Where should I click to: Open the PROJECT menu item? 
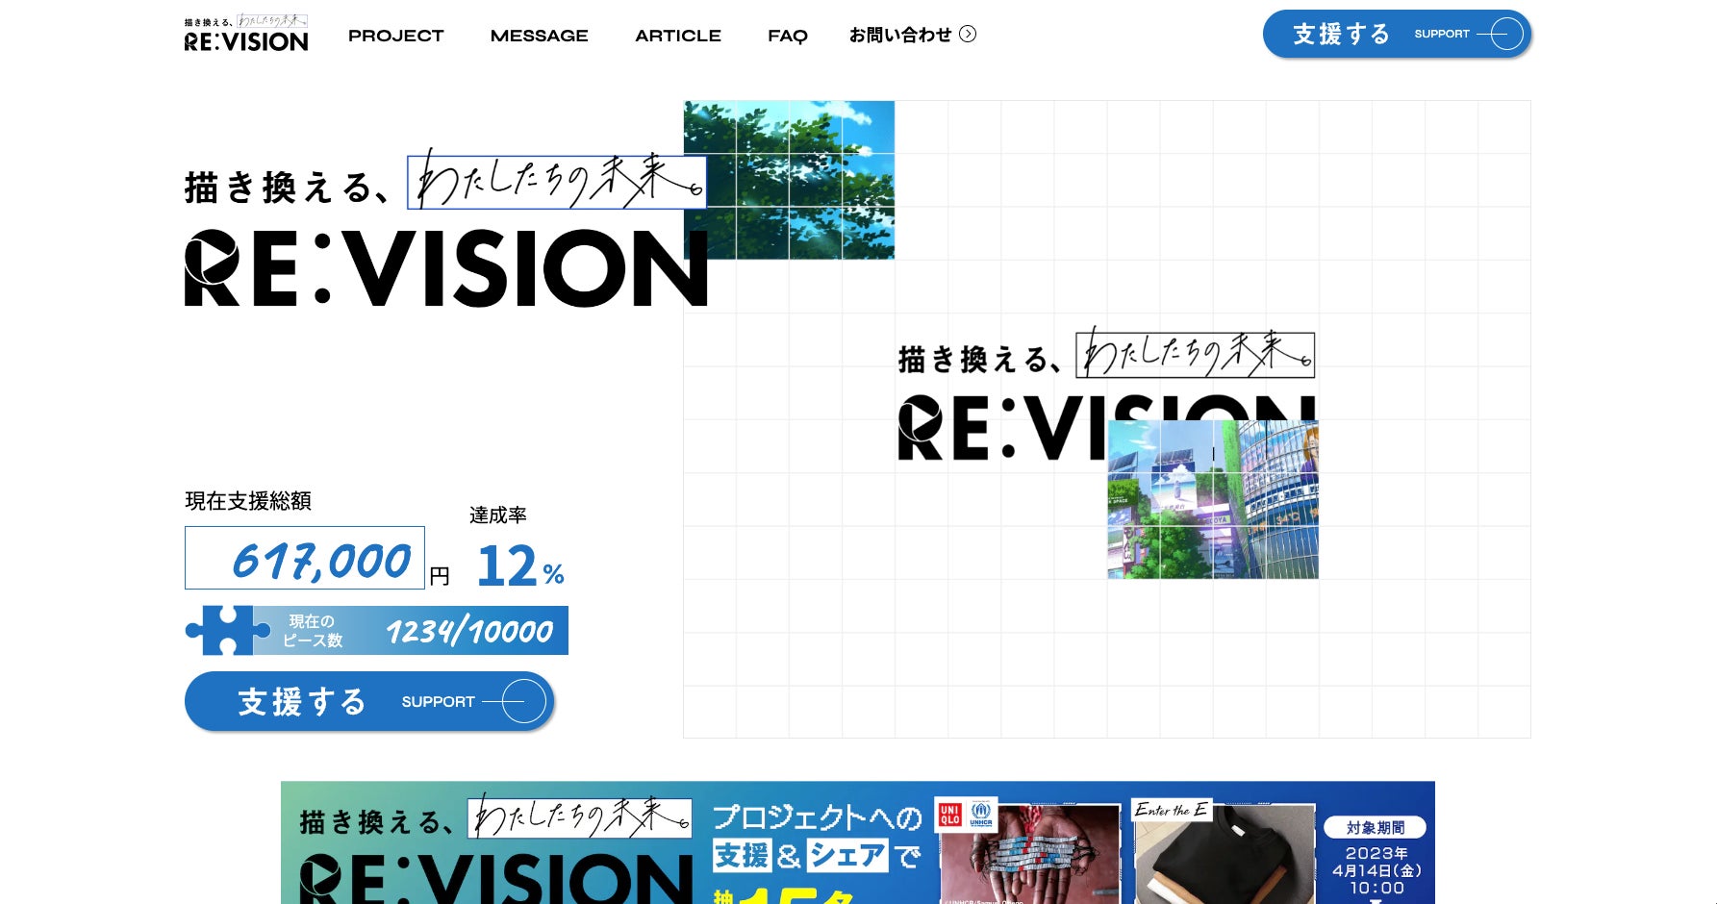[396, 36]
